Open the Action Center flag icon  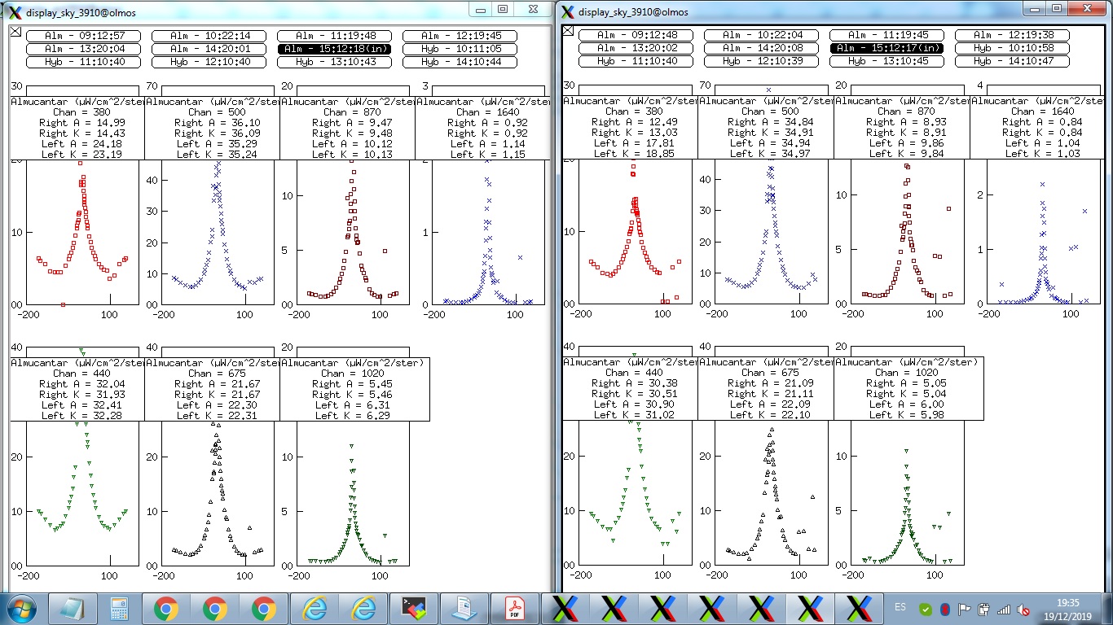[x=965, y=609]
